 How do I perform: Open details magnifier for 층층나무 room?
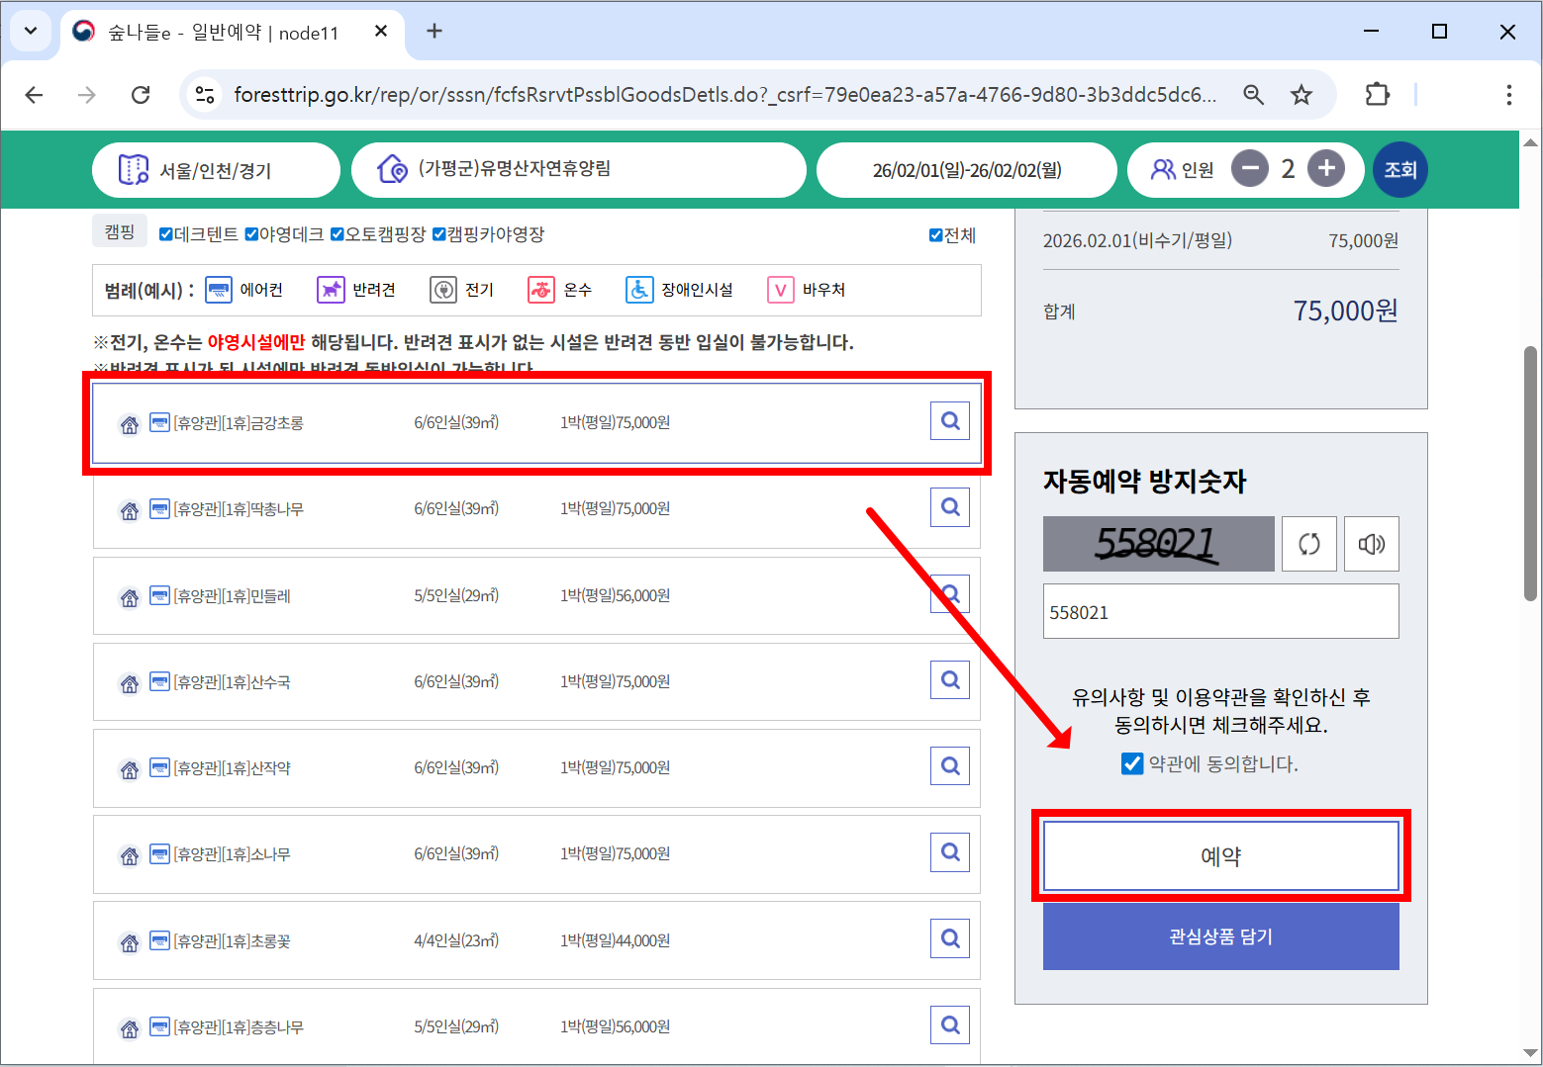[950, 1025]
